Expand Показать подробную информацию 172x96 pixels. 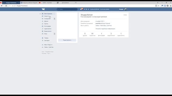105,29
